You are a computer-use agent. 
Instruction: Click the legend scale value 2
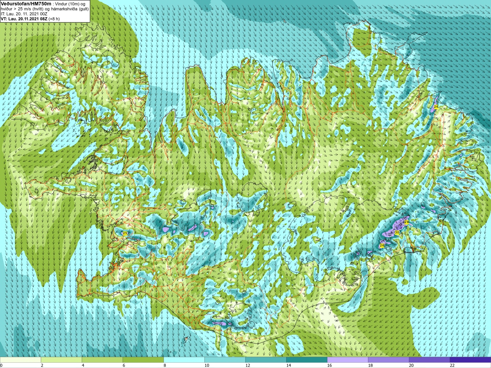(x=42, y=365)
